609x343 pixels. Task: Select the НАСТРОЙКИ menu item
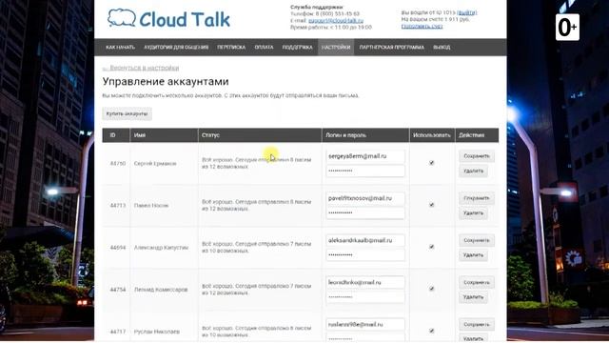point(336,47)
